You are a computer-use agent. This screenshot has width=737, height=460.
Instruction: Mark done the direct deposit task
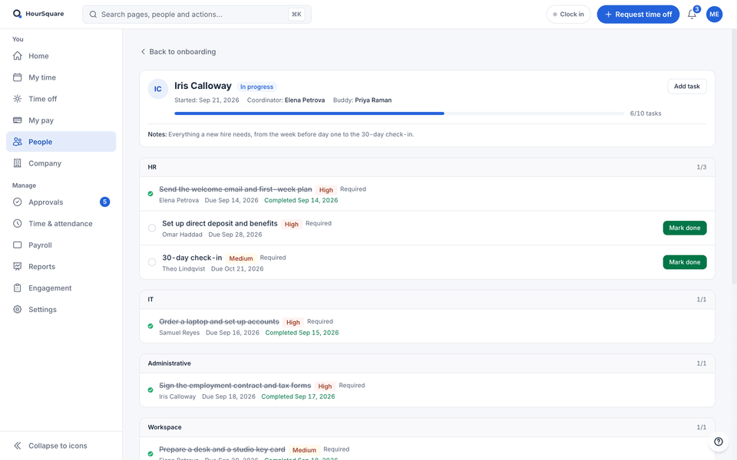[x=684, y=228]
